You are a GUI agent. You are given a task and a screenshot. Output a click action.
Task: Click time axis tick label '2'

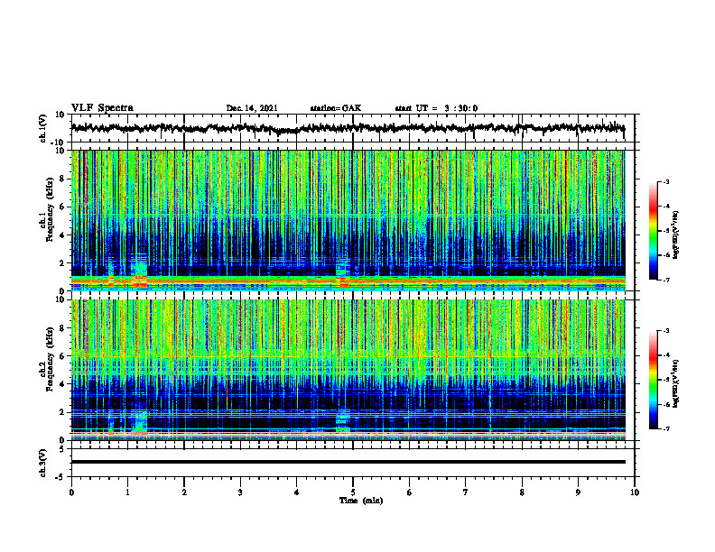184,492
